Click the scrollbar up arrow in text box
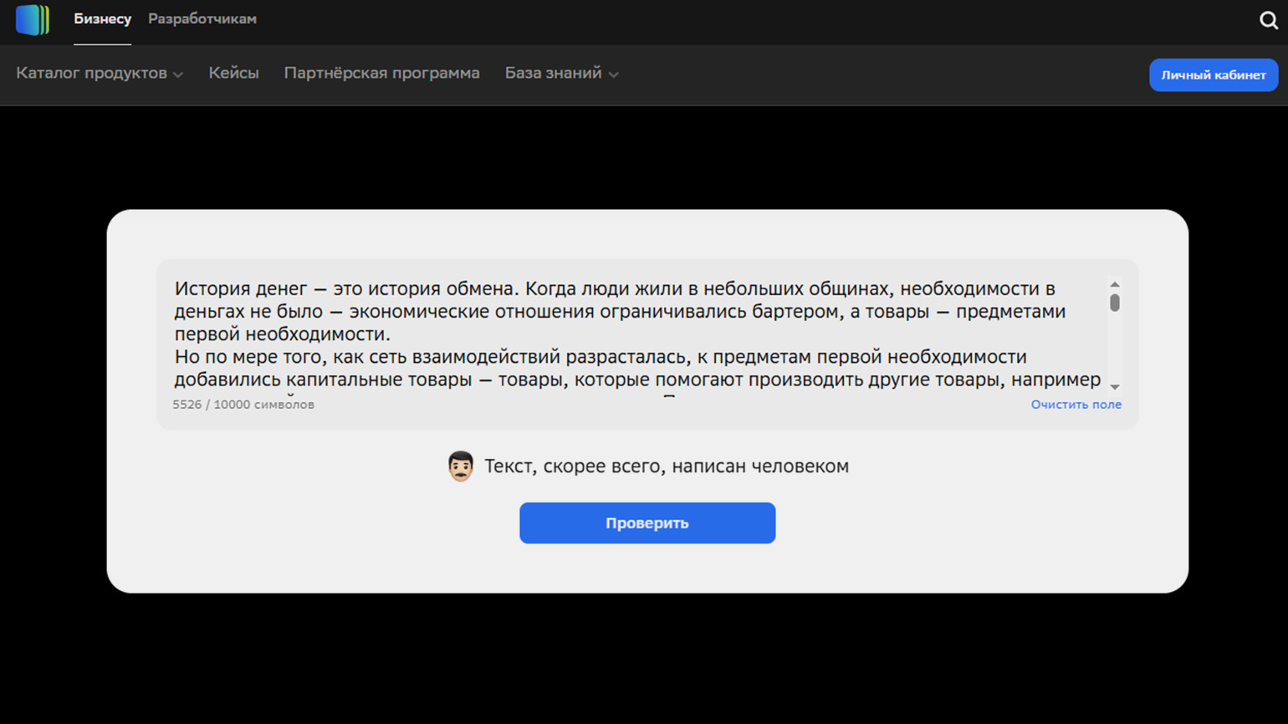Image resolution: width=1288 pixels, height=724 pixels. [1114, 285]
